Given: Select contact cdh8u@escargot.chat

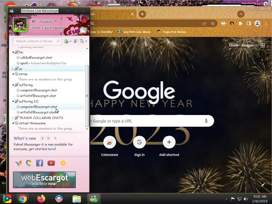Looking at the screenshot, I should (36, 58).
